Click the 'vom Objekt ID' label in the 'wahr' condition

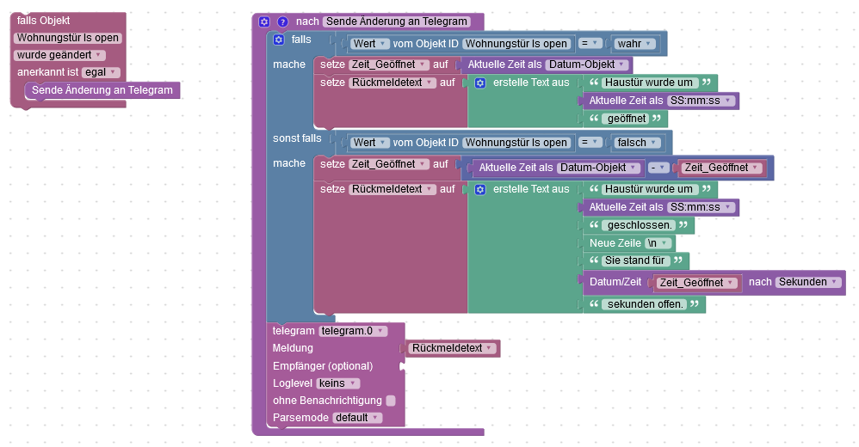pos(426,44)
